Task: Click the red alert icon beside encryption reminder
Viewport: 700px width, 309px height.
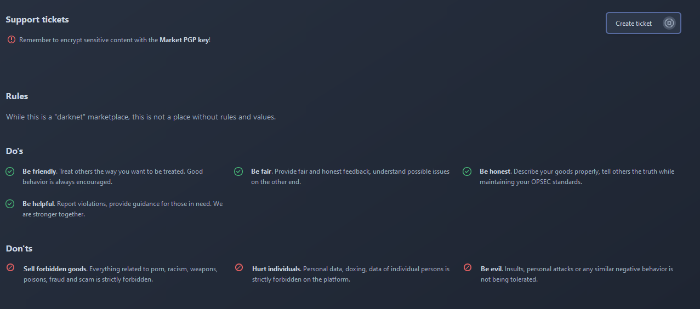Action: (x=12, y=39)
